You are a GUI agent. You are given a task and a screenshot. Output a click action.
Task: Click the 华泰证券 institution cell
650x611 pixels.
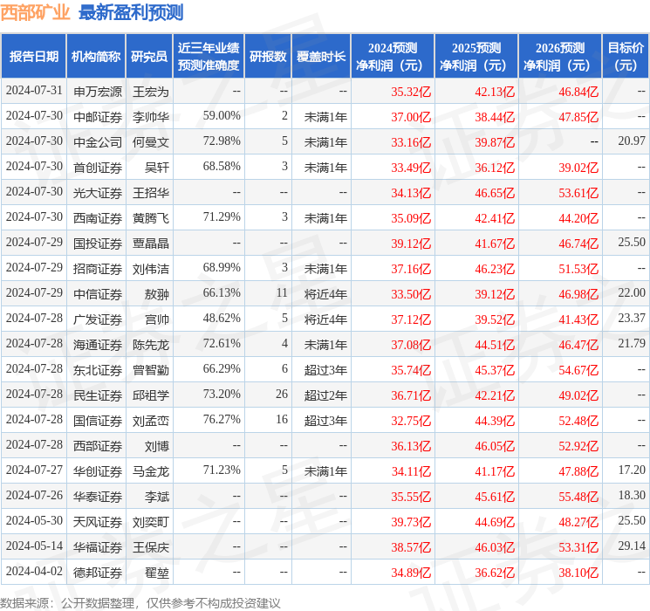[98, 497]
